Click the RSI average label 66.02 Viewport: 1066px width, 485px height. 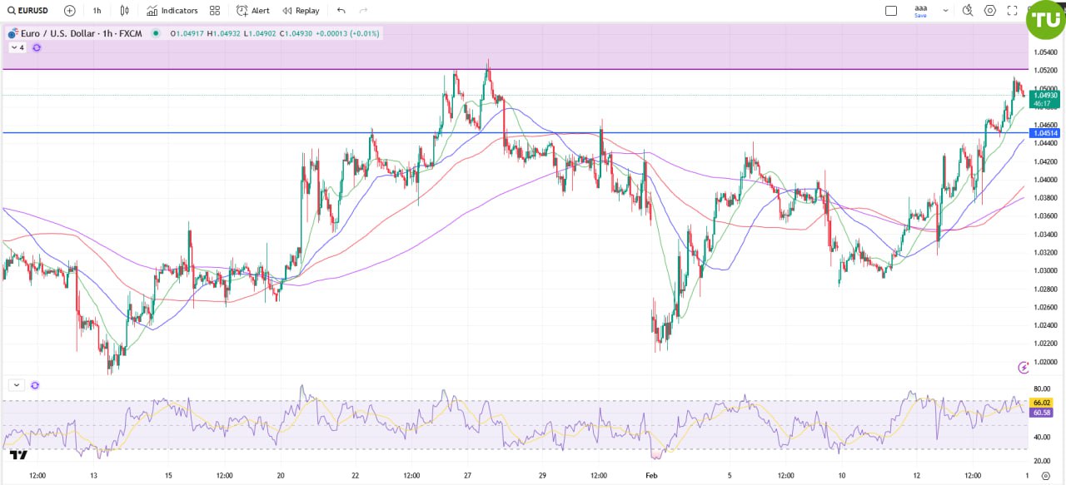click(1041, 403)
